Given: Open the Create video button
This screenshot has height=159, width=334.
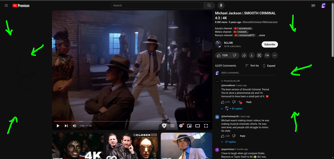Looking at the screenshot, I should coord(313,5).
